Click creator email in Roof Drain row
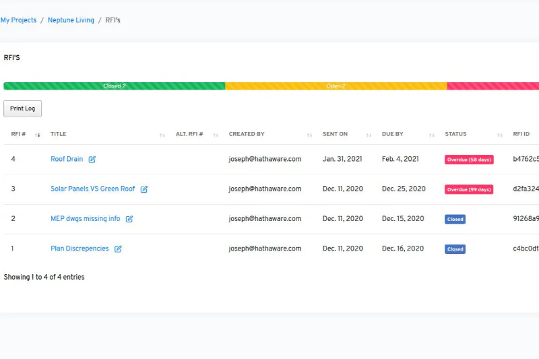 (x=265, y=159)
